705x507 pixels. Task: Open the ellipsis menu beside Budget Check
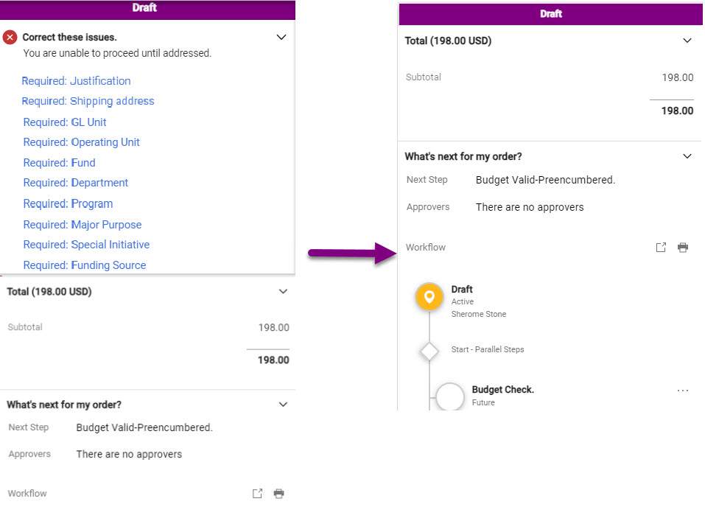pos(683,389)
